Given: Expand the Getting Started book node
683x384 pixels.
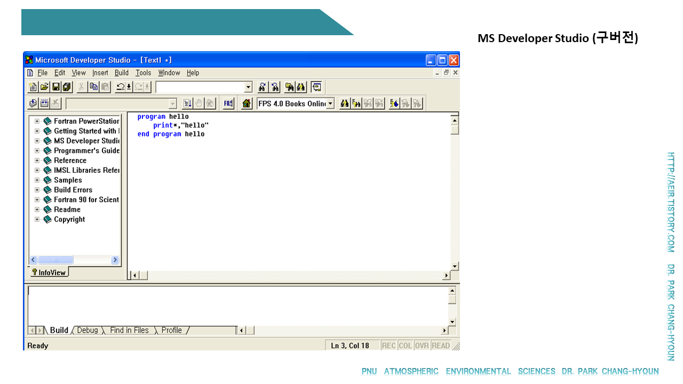Looking at the screenshot, I should (x=37, y=131).
